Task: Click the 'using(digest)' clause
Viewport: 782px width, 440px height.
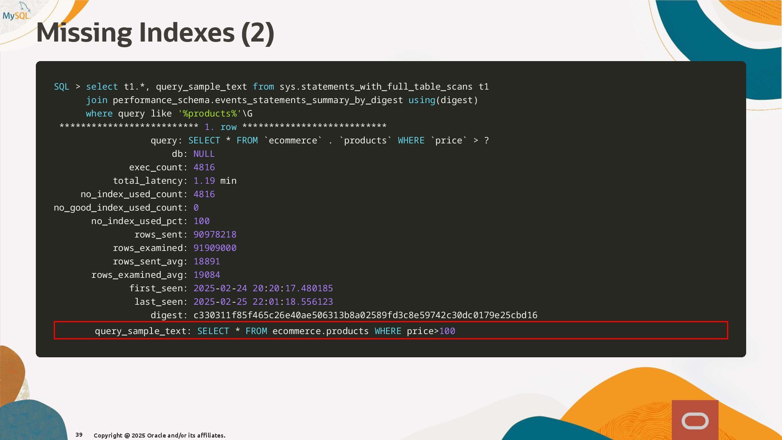Action: [x=443, y=100]
